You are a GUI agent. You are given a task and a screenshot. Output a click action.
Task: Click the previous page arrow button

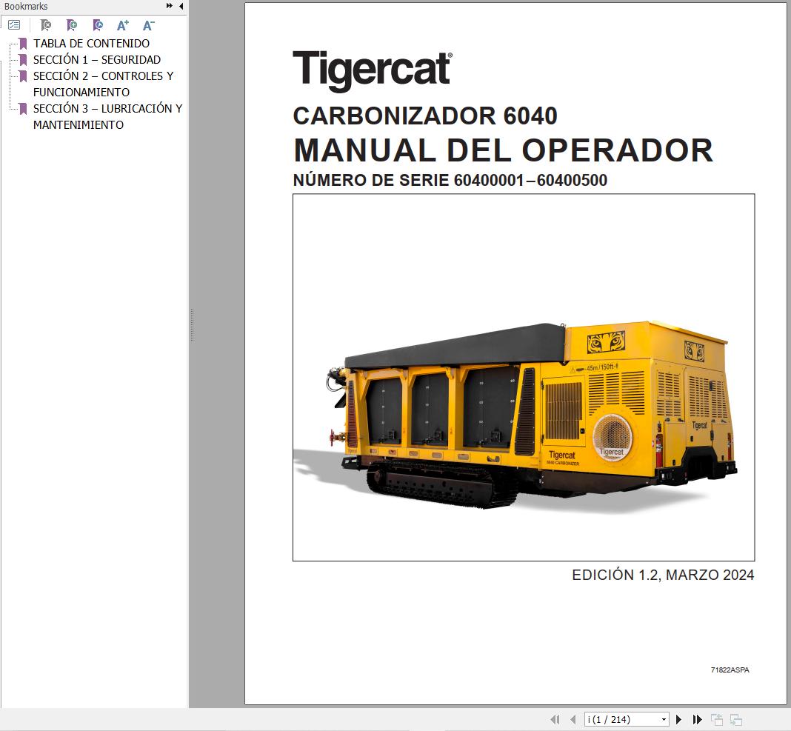[x=573, y=718]
